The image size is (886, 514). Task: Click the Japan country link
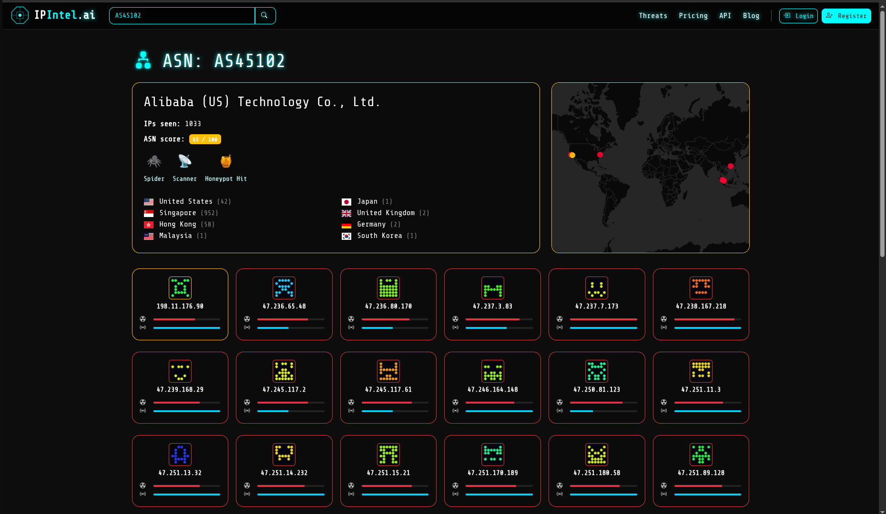(367, 201)
